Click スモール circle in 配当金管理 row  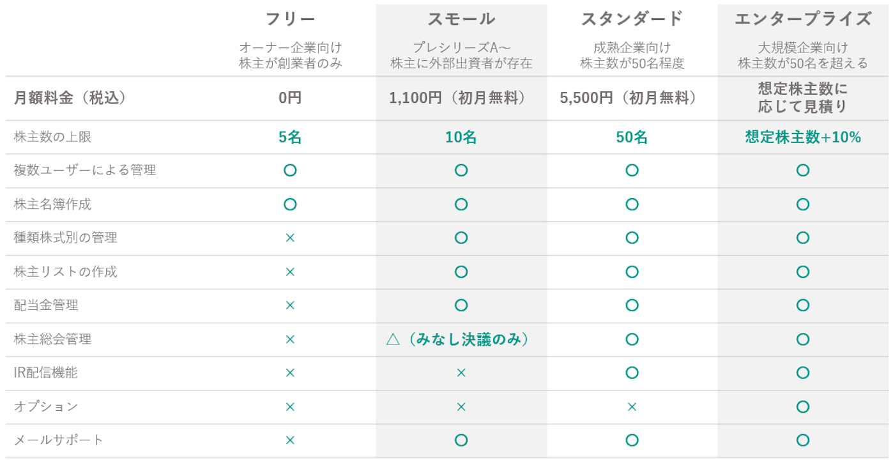[x=461, y=305]
